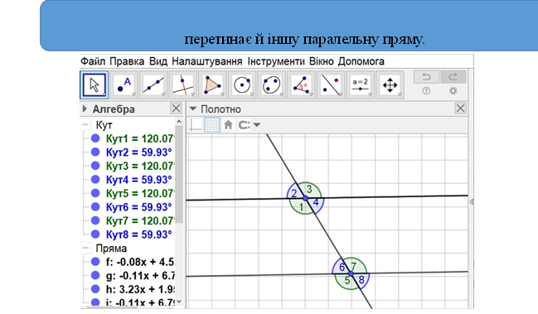Image resolution: width=538 pixels, height=314 pixels.
Task: Open the Line tool submenu arrow
Action: (x=163, y=94)
